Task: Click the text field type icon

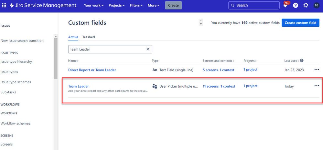Action: (155, 70)
